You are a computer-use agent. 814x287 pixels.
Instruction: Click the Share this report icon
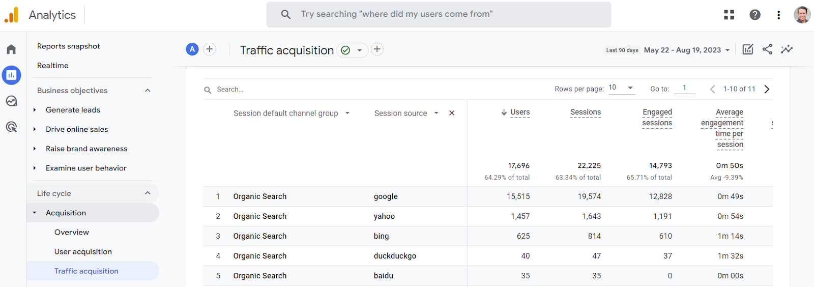tap(767, 49)
